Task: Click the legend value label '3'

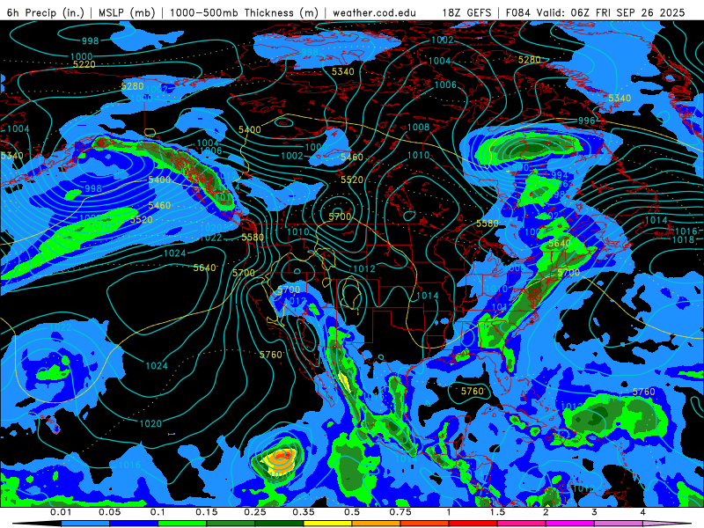Action: (x=595, y=512)
